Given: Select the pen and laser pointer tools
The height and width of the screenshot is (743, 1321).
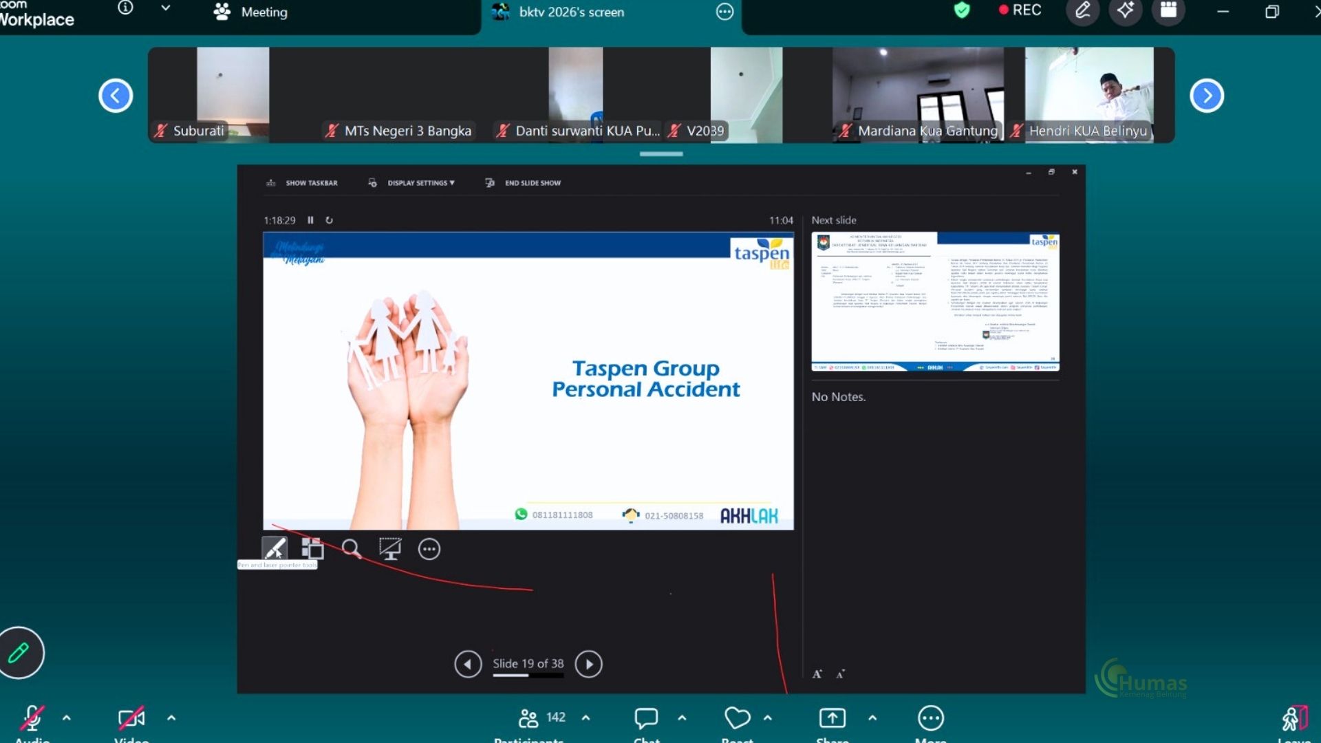Looking at the screenshot, I should point(275,549).
